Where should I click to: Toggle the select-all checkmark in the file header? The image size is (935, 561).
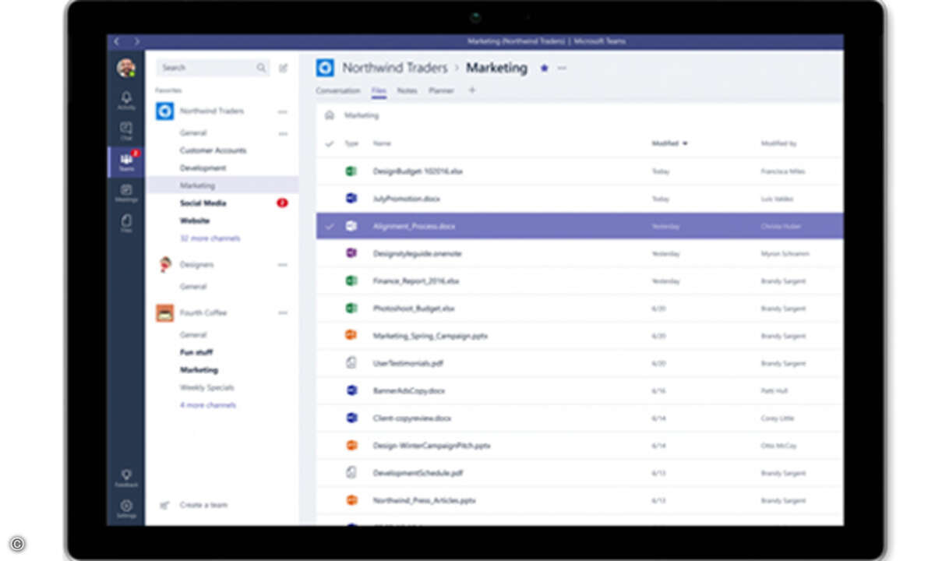point(330,143)
